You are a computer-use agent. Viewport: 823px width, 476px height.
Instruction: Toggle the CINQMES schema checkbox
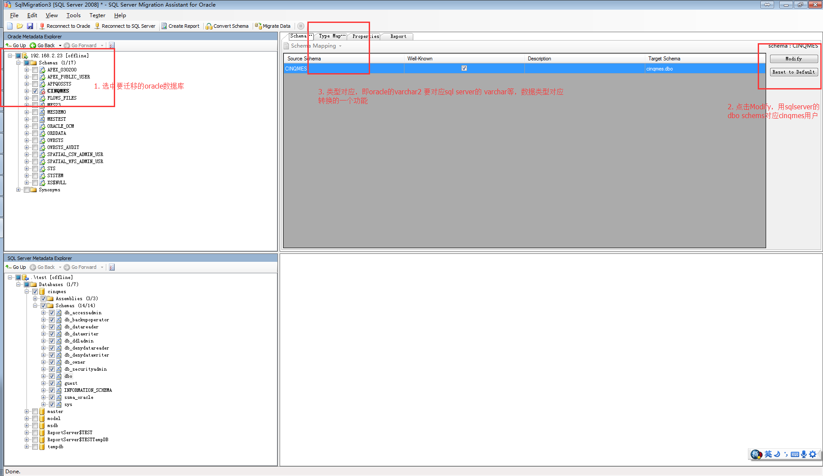[35, 91]
